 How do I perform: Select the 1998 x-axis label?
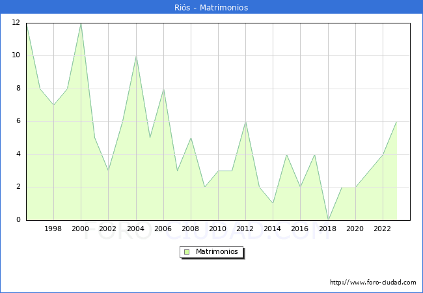[x=53, y=229]
